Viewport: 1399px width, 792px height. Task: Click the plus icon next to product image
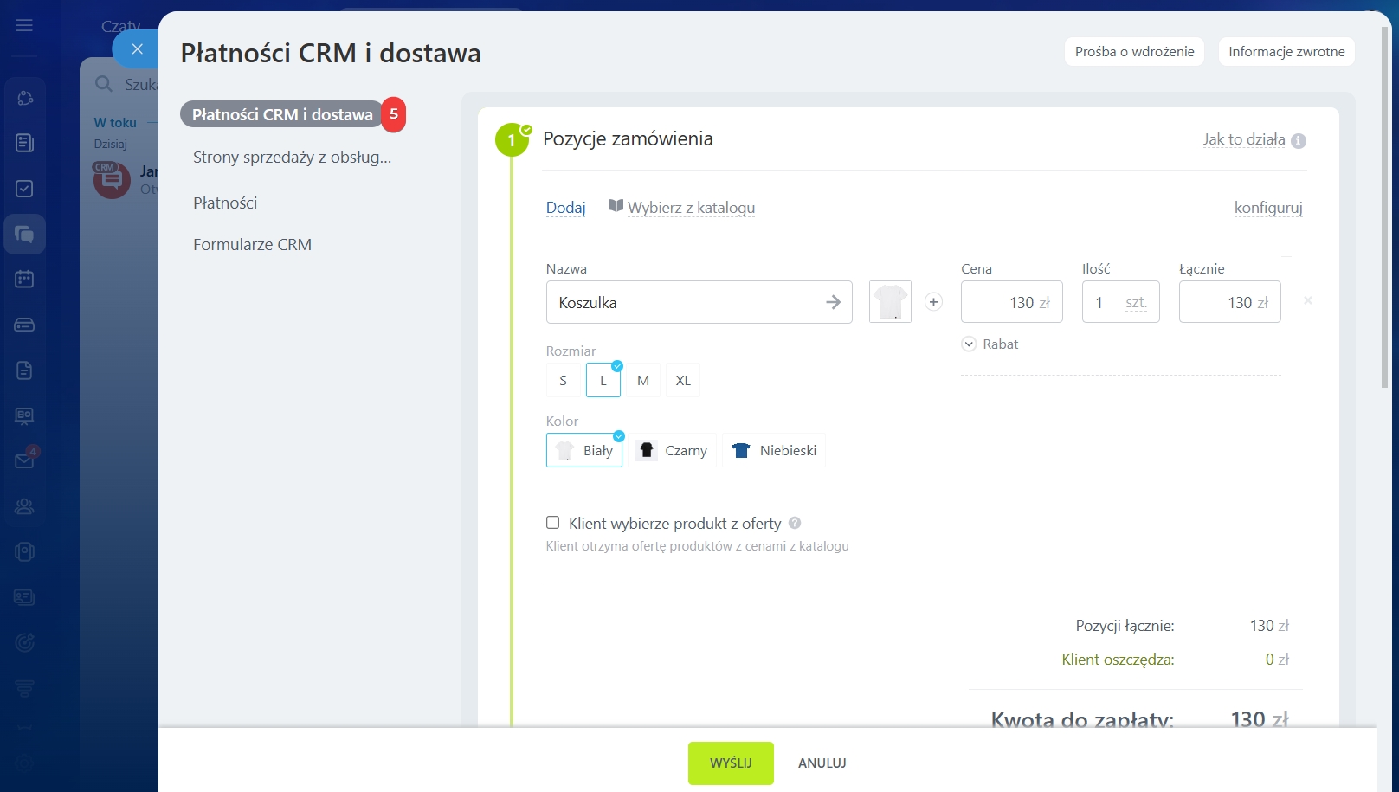click(933, 302)
